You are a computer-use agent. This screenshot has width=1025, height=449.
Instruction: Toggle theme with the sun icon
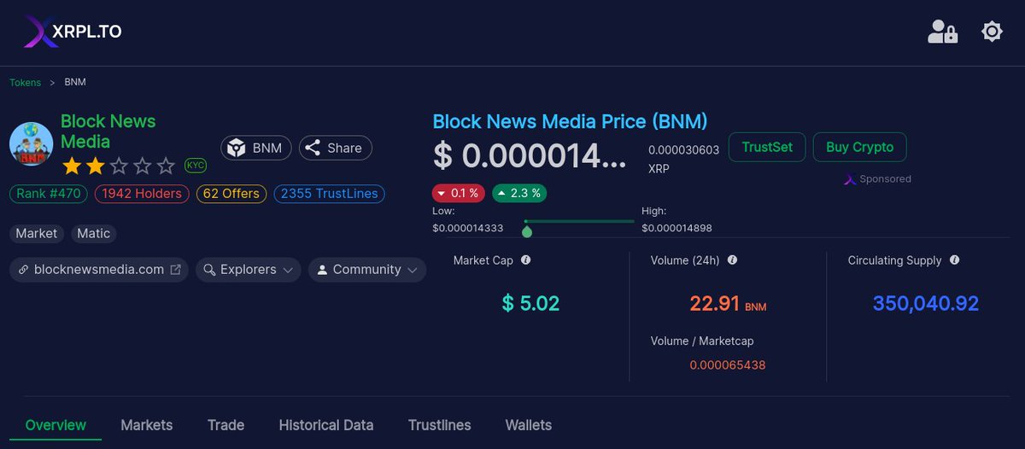pos(992,32)
